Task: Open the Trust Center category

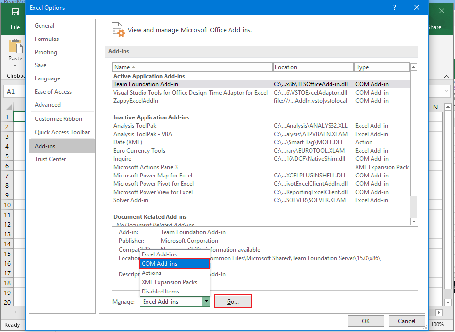Action: tap(62, 159)
